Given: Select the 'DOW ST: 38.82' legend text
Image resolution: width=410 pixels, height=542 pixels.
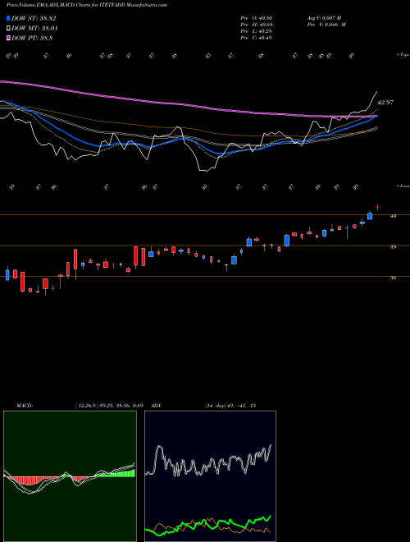Looking at the screenshot, I should 34,18.
